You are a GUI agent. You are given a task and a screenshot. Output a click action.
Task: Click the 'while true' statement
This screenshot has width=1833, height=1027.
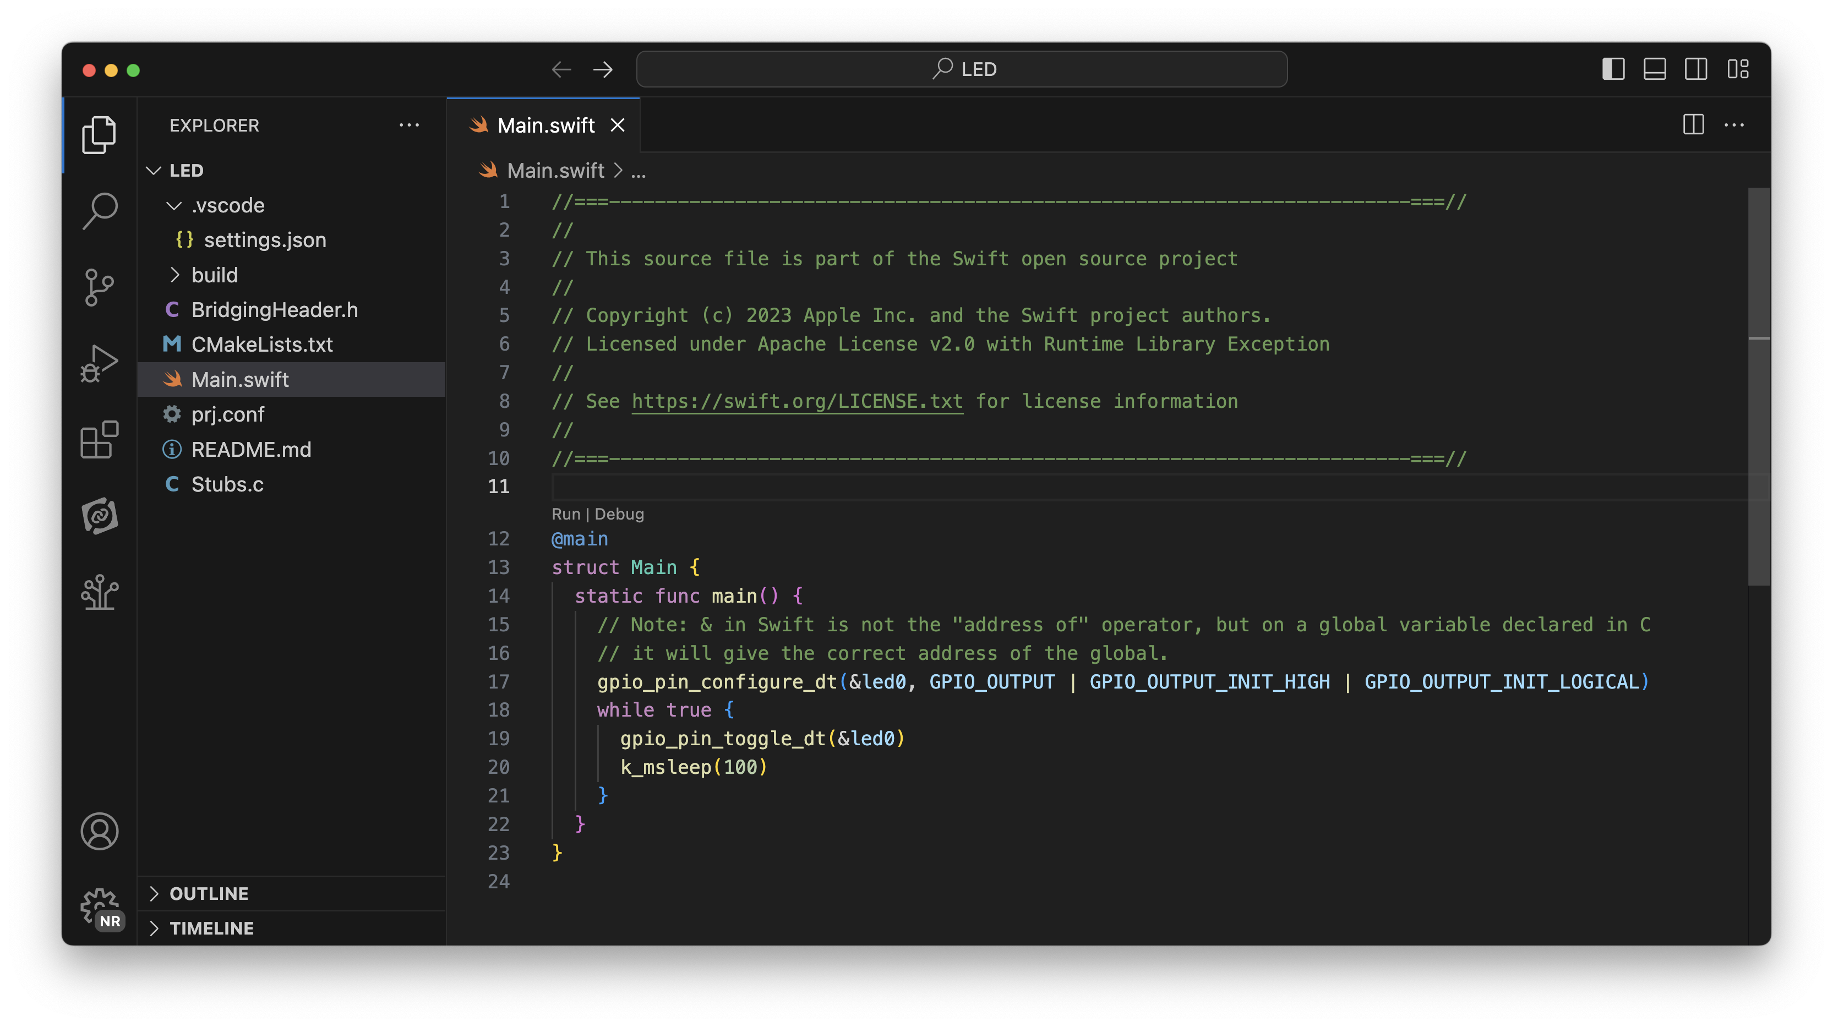point(654,709)
